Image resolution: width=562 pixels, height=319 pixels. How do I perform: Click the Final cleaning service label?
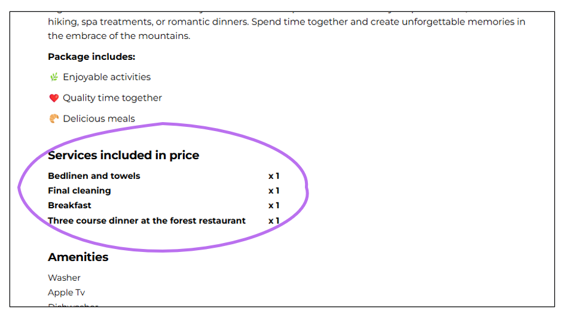80,190
